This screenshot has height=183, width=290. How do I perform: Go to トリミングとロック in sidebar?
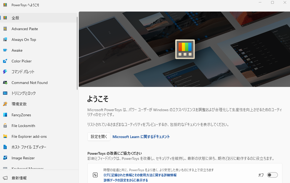(23, 93)
